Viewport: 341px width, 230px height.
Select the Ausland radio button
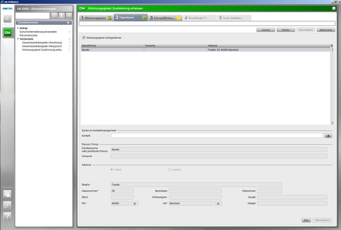(x=170, y=170)
